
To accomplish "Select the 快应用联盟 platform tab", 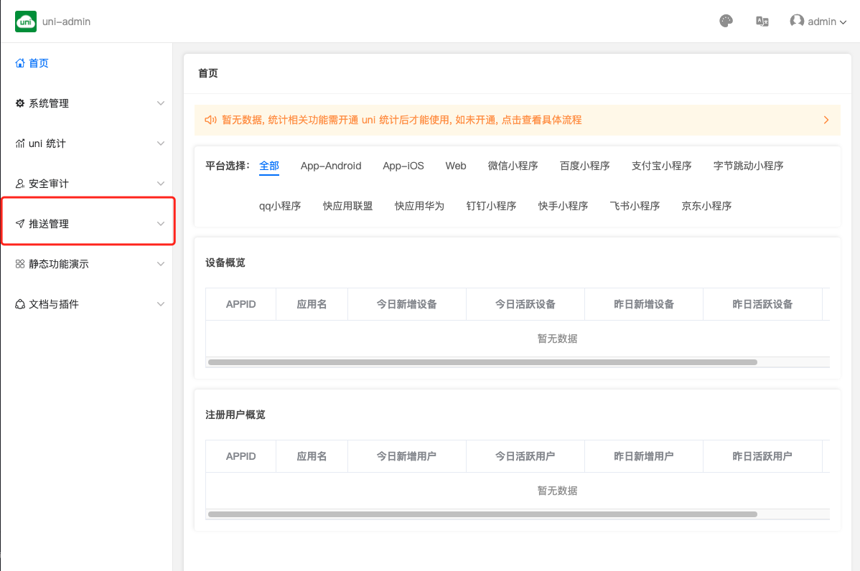I will click(347, 206).
